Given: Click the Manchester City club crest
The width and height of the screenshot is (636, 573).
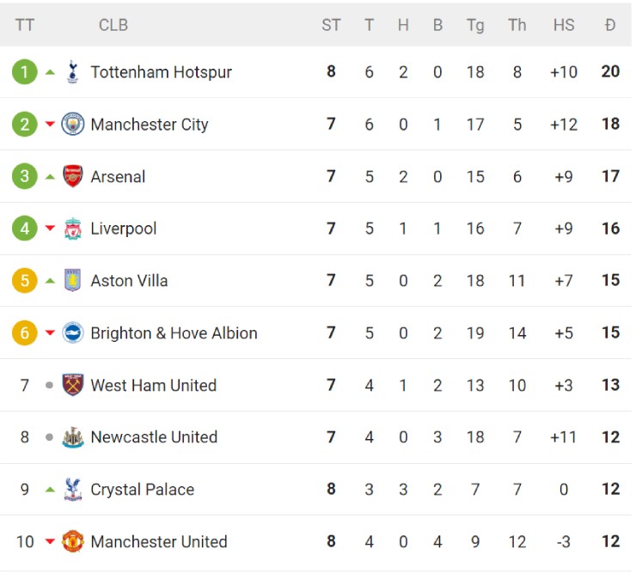Looking at the screenshot, I should click(x=73, y=125).
